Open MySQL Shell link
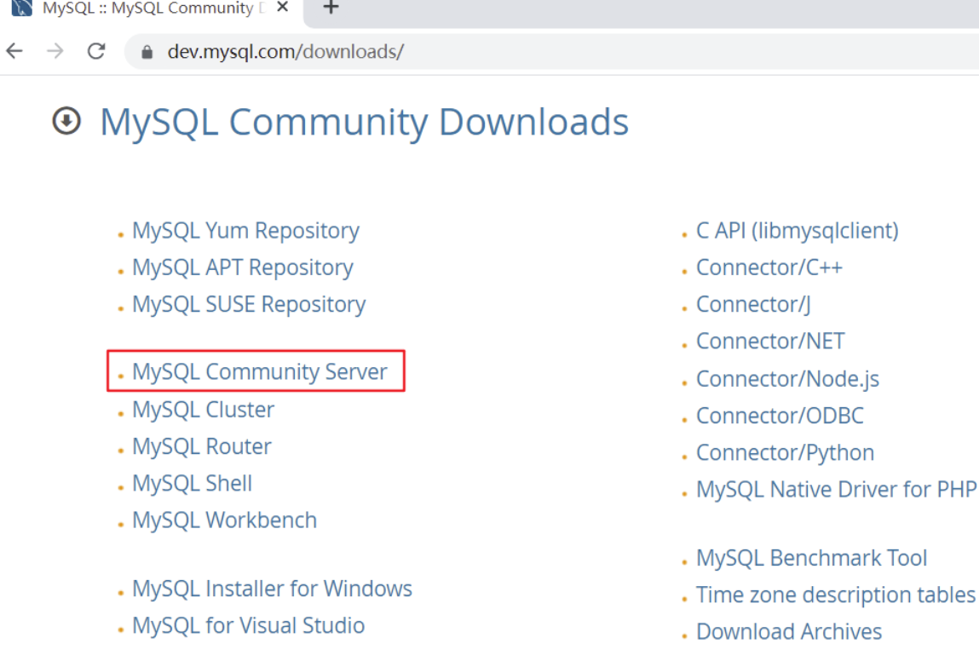 [192, 484]
